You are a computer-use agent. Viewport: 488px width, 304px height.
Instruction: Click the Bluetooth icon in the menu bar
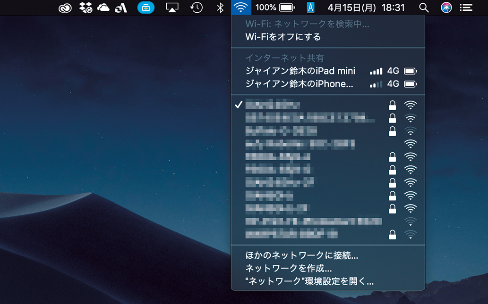pyautogui.click(x=220, y=8)
